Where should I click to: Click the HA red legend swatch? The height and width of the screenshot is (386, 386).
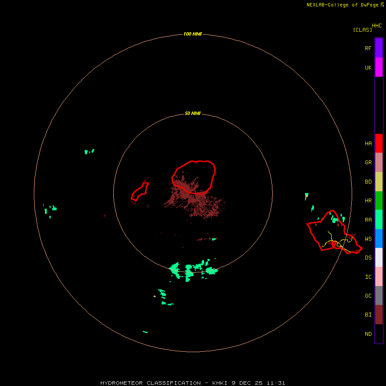pos(379,143)
